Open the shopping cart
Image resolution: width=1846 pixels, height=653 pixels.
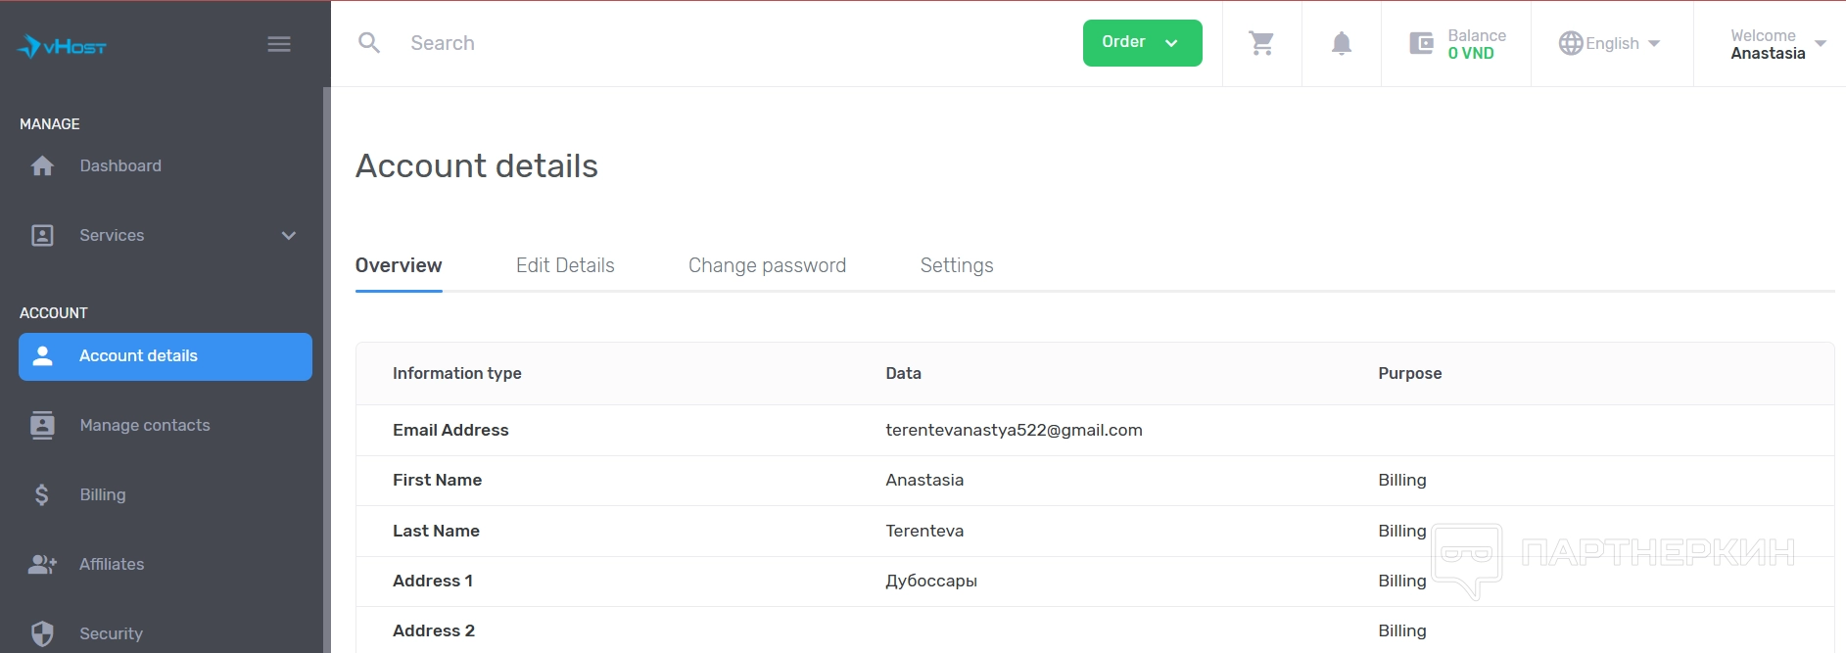[1261, 43]
